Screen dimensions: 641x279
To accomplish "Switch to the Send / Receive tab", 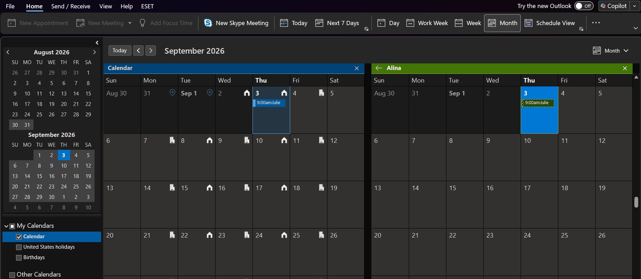I will pos(71,6).
